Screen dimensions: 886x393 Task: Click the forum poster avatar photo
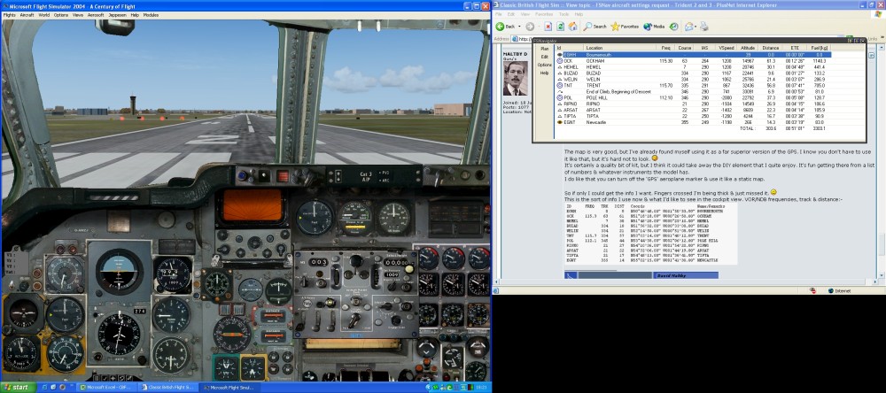[x=514, y=79]
